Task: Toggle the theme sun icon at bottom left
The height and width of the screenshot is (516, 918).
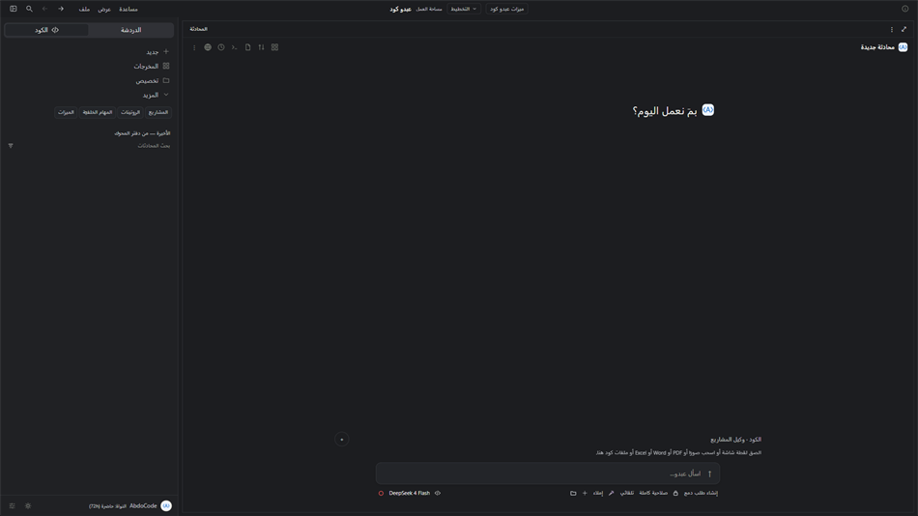Action: 28,506
